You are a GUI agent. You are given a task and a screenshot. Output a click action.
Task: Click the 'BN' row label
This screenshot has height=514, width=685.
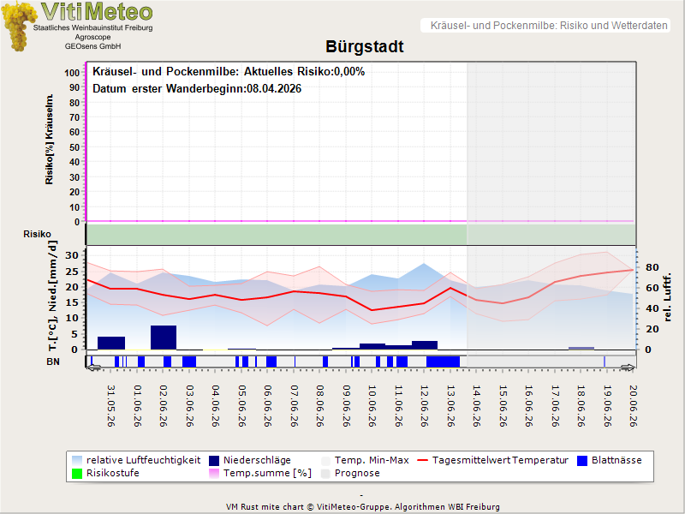coord(53,362)
